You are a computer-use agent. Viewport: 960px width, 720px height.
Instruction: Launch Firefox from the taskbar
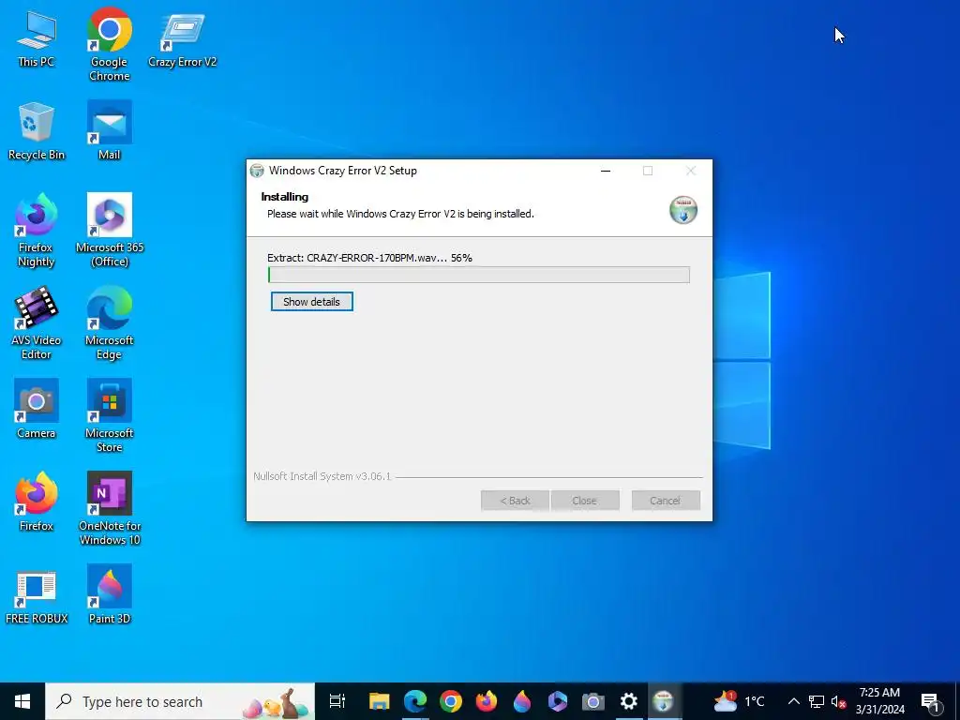[x=487, y=701]
